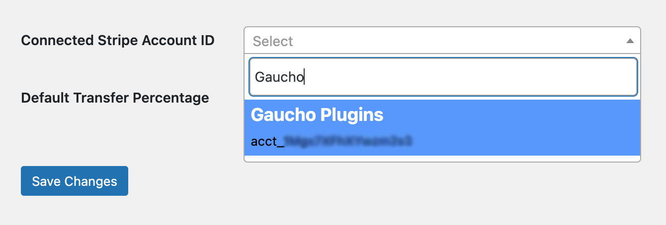The height and width of the screenshot is (225, 666).
Task: Click the middle of the closed Select box
Action: [442, 41]
